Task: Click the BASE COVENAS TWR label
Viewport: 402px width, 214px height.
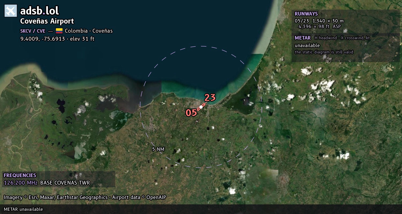Action: pyautogui.click(x=65, y=183)
